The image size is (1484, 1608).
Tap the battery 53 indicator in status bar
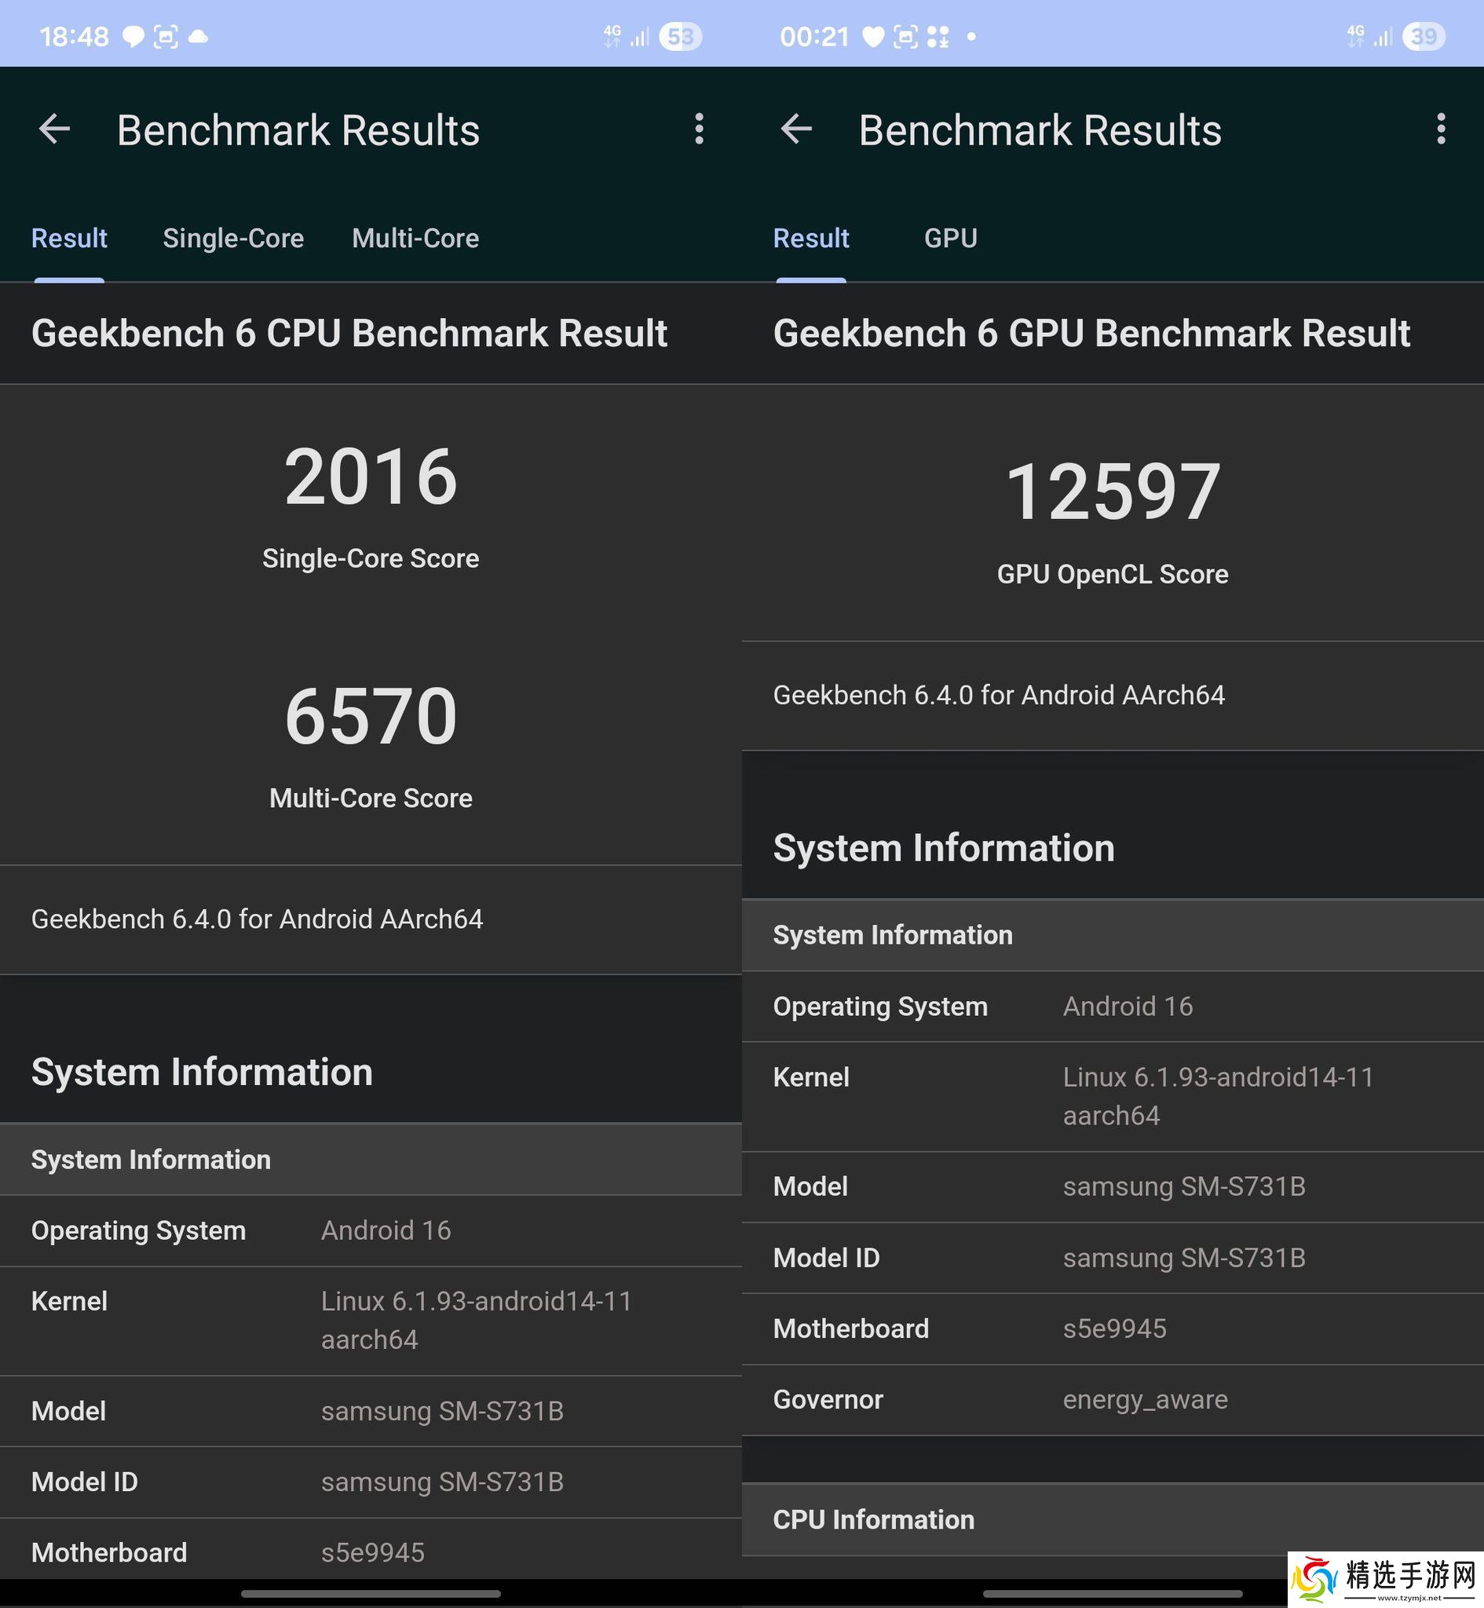tap(679, 37)
